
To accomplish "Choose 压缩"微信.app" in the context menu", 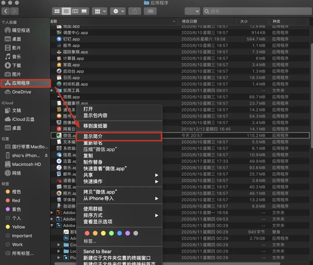I will (x=119, y=149).
